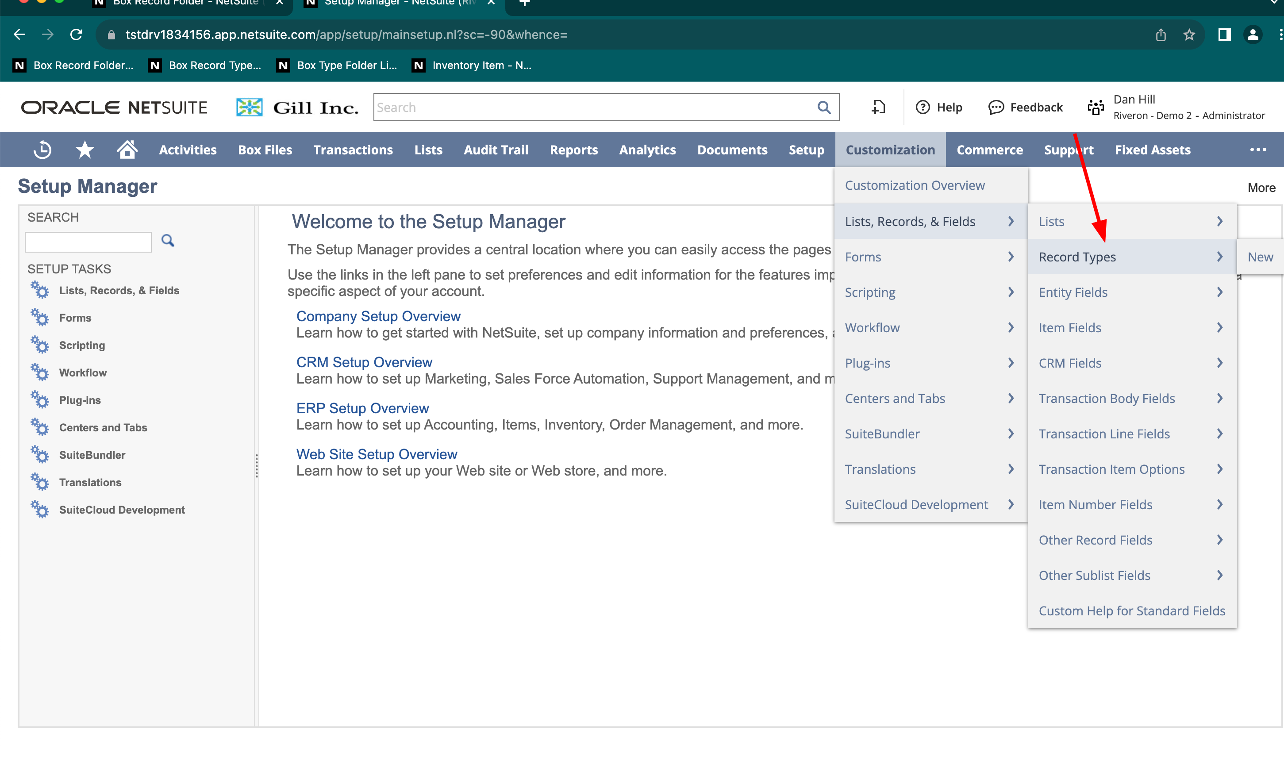
Task: Click New under Record Types
Action: tap(1260, 257)
